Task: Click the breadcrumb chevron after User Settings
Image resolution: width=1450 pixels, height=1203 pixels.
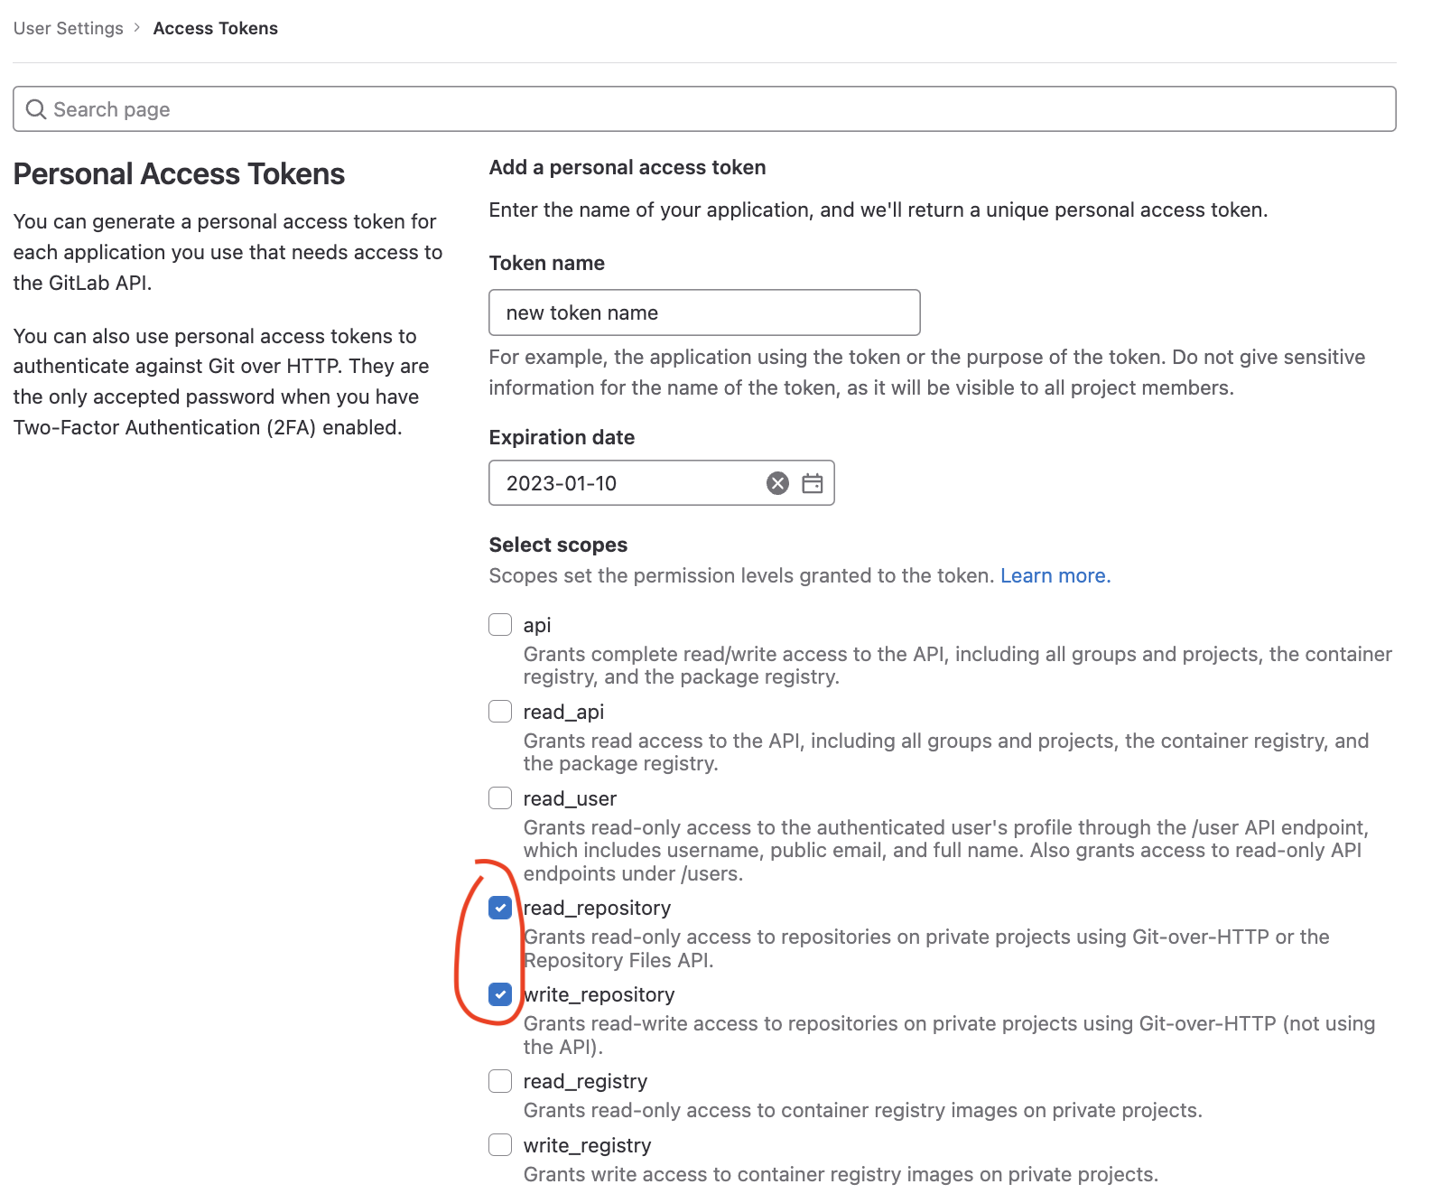Action: (x=137, y=28)
